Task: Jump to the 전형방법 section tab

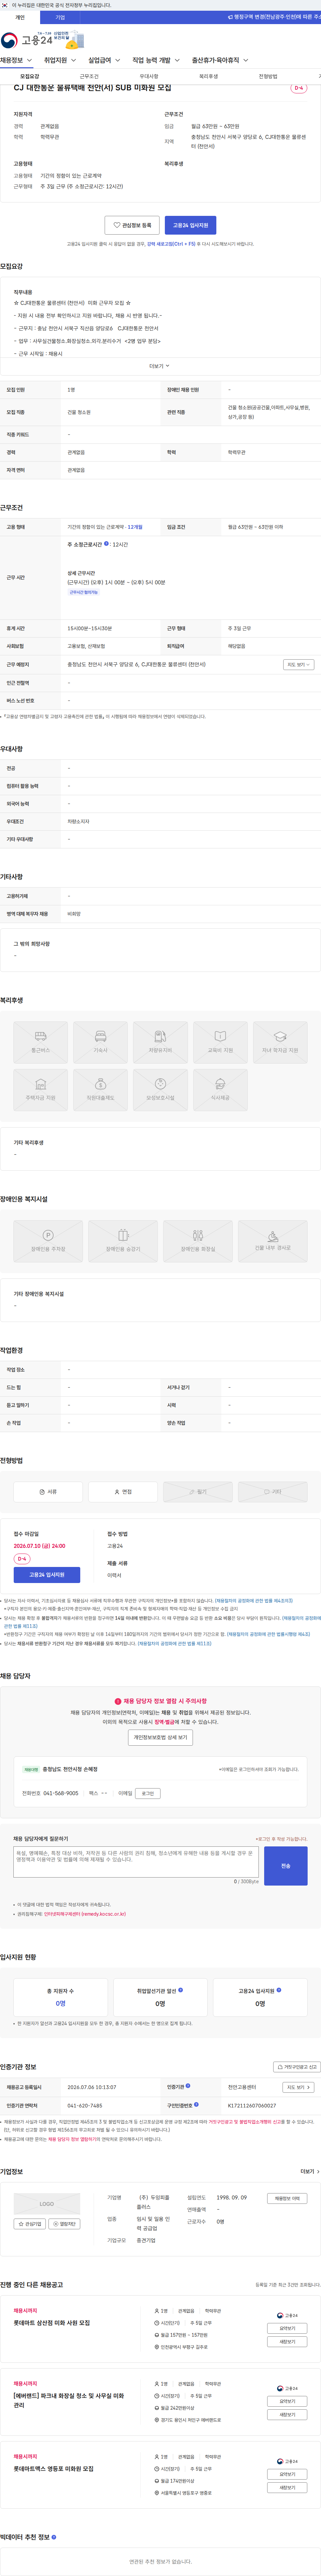Action: [268, 76]
